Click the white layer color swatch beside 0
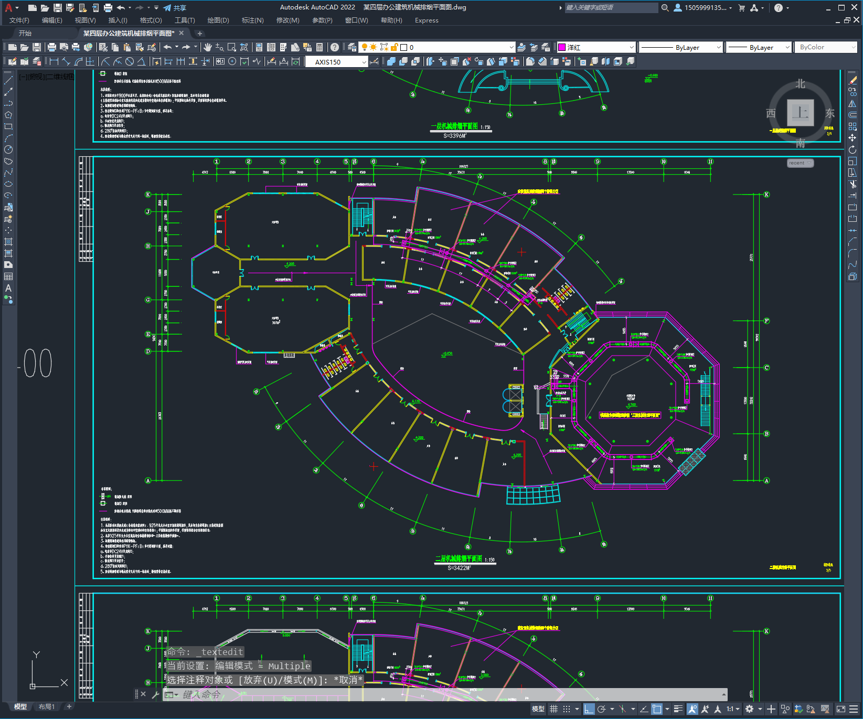The height and width of the screenshot is (719, 863). [404, 47]
